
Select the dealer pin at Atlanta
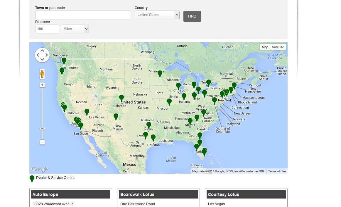click(x=190, y=122)
